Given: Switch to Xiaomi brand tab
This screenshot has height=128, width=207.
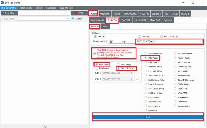Looking at the screenshot, I should (x=93, y=13).
